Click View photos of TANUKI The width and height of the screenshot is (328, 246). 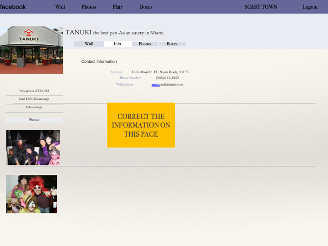point(34,91)
